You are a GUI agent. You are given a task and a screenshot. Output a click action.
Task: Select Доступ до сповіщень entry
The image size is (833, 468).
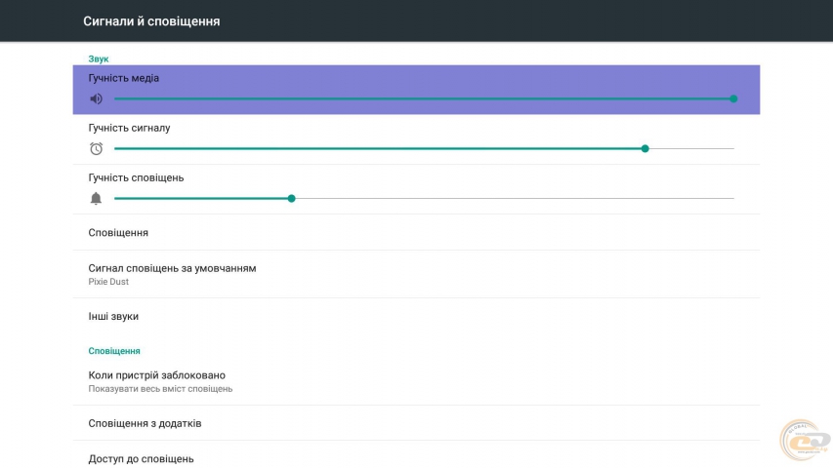pos(141,458)
